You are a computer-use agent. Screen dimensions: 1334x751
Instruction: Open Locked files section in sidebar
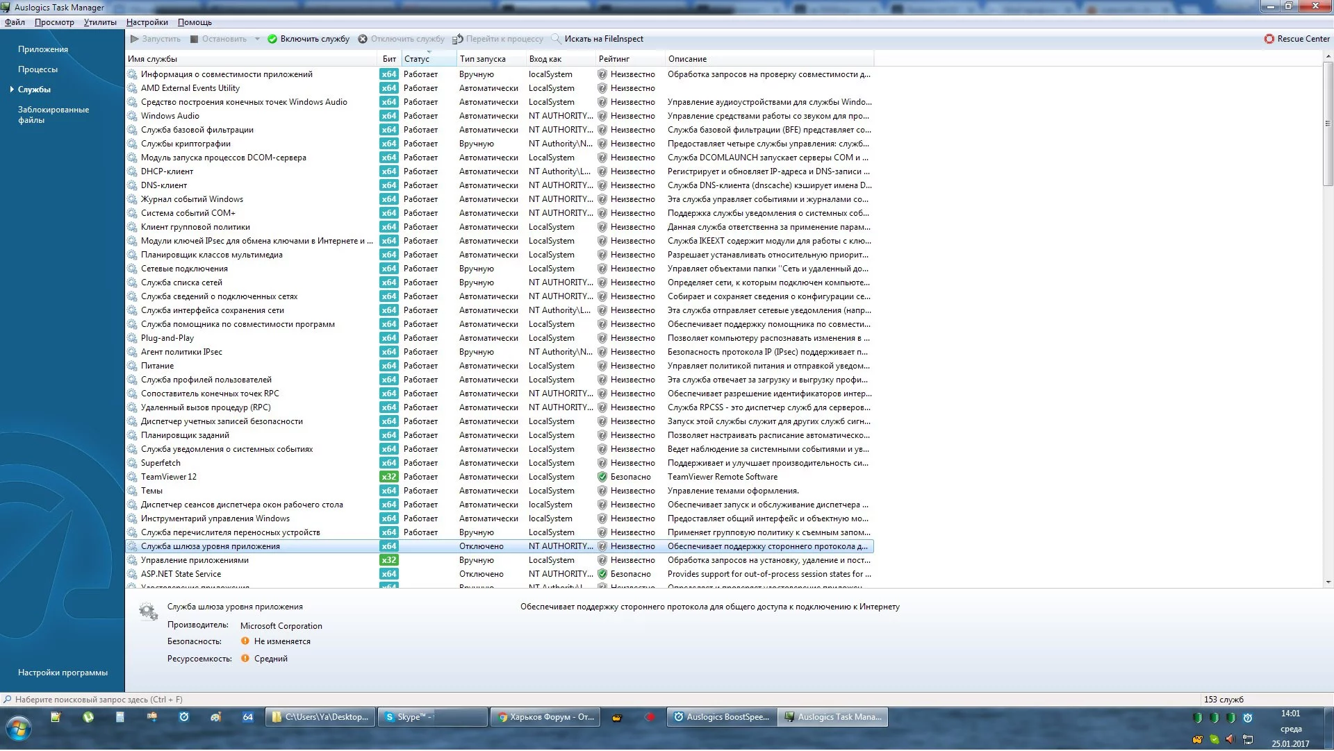pos(53,115)
